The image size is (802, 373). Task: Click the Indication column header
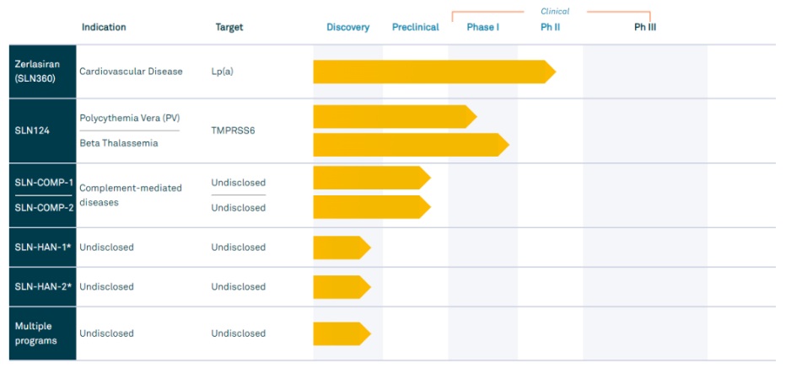click(x=104, y=27)
